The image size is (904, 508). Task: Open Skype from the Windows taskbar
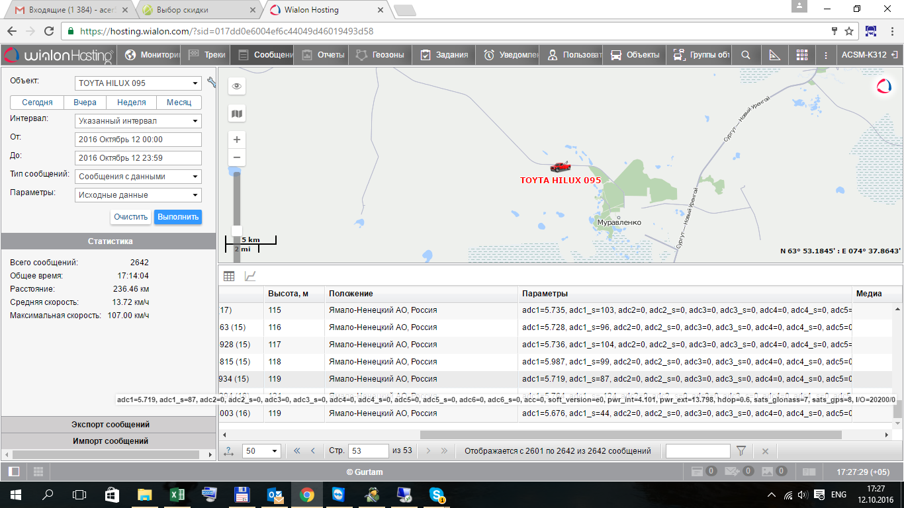tap(437, 494)
